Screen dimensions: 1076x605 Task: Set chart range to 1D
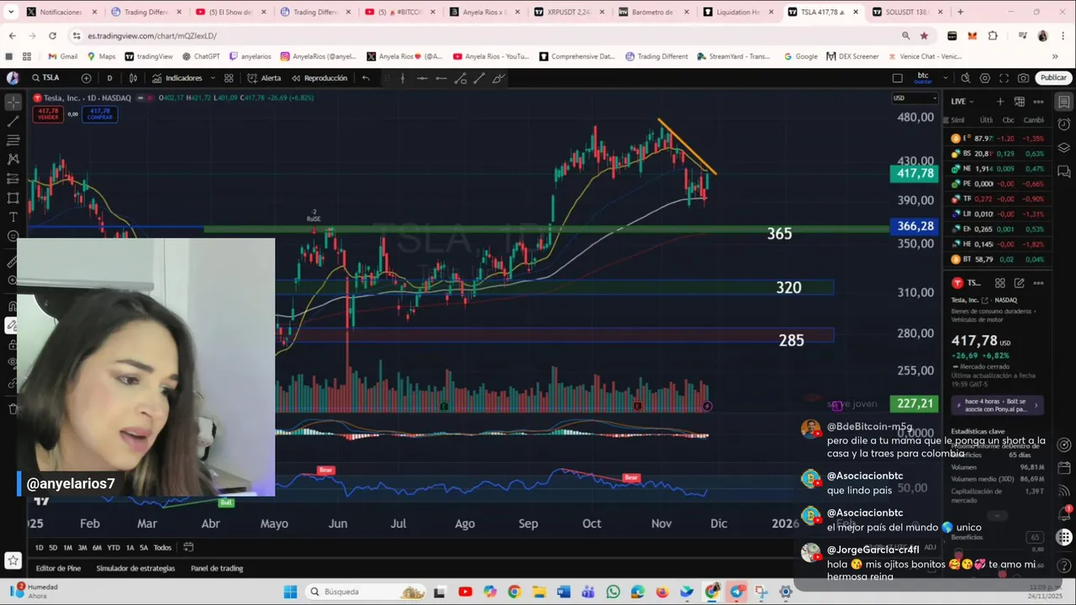[40, 548]
